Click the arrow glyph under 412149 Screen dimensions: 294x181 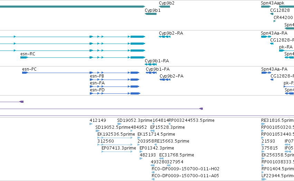[x=91, y=124]
